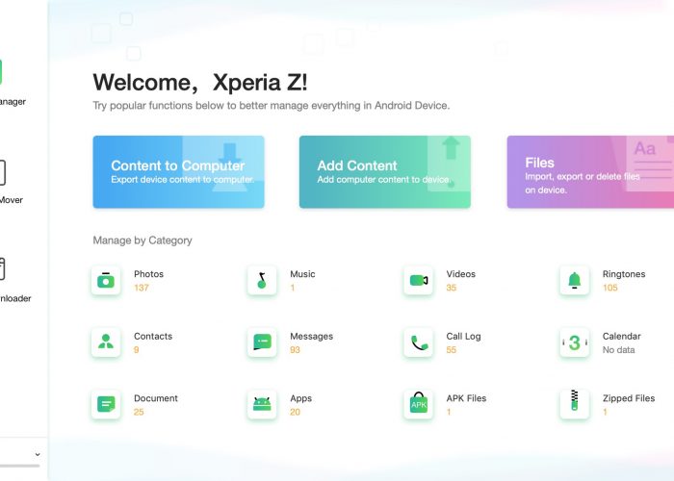The image size is (674, 481).
Task: Open the Music category note icon
Action: (262, 281)
